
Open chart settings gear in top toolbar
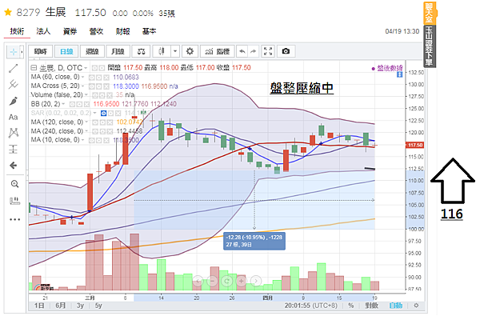tap(190, 51)
